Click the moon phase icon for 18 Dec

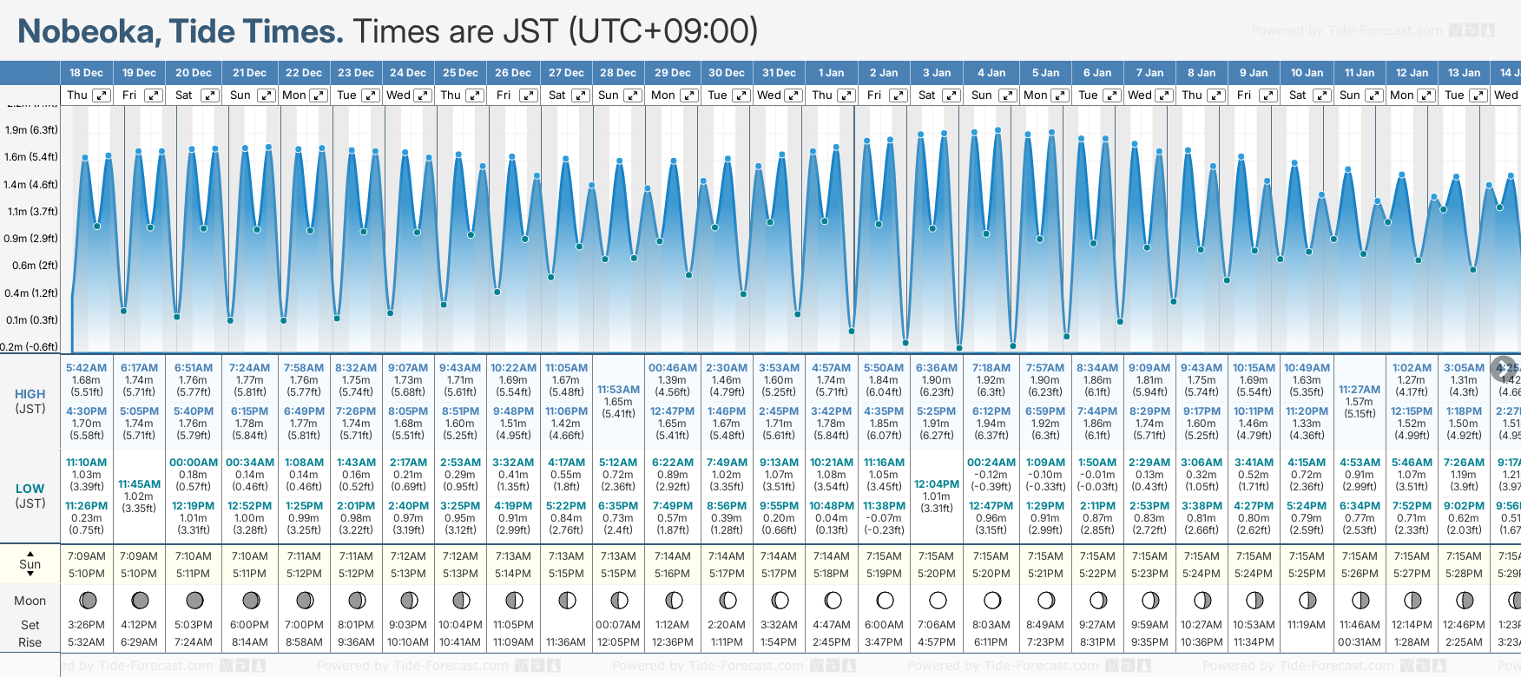pos(87,600)
